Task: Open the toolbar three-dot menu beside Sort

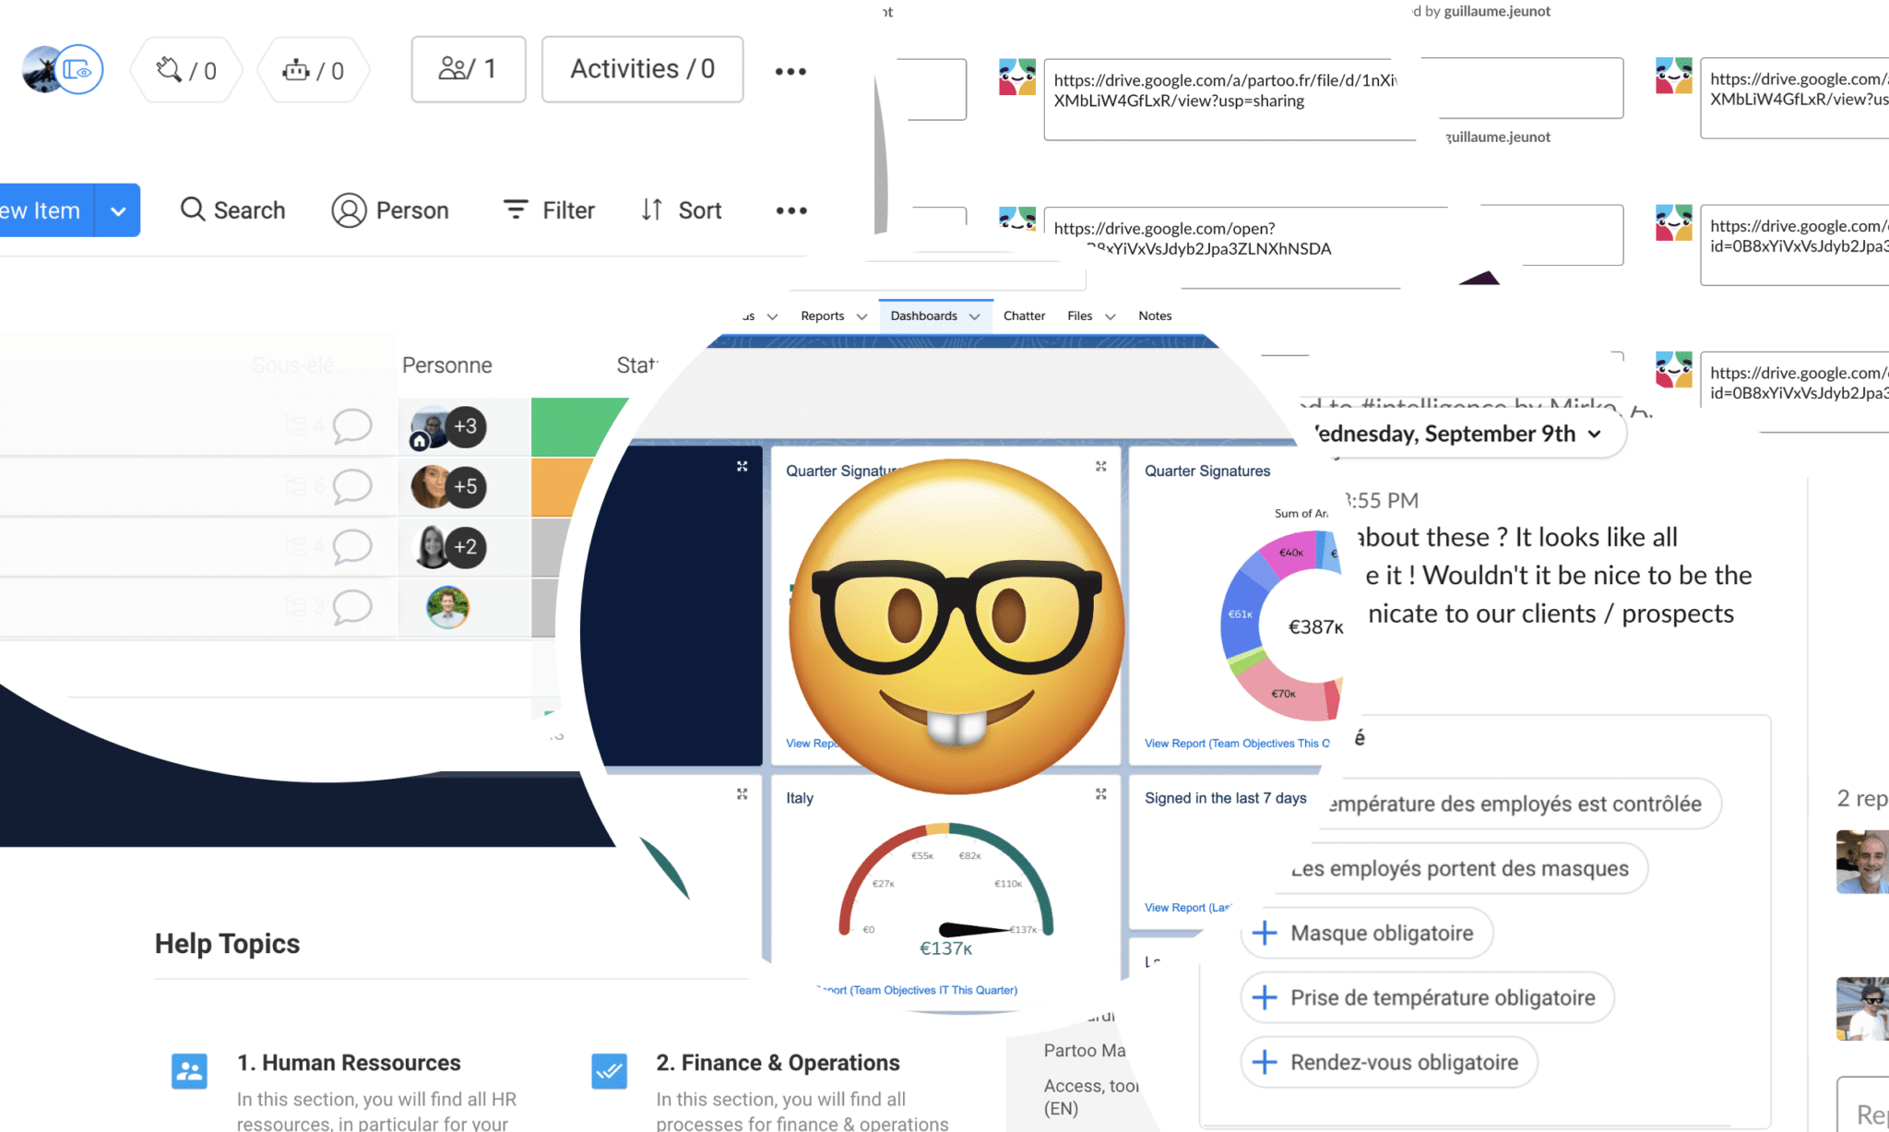Action: click(x=791, y=210)
